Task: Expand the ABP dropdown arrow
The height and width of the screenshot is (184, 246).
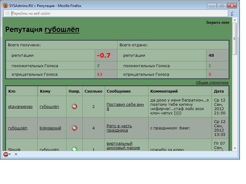Action: point(10,154)
